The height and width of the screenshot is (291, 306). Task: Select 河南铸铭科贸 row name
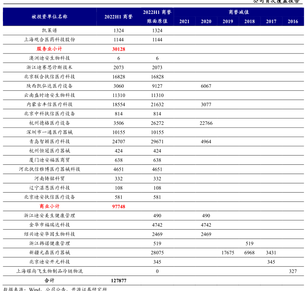[x=49, y=179]
